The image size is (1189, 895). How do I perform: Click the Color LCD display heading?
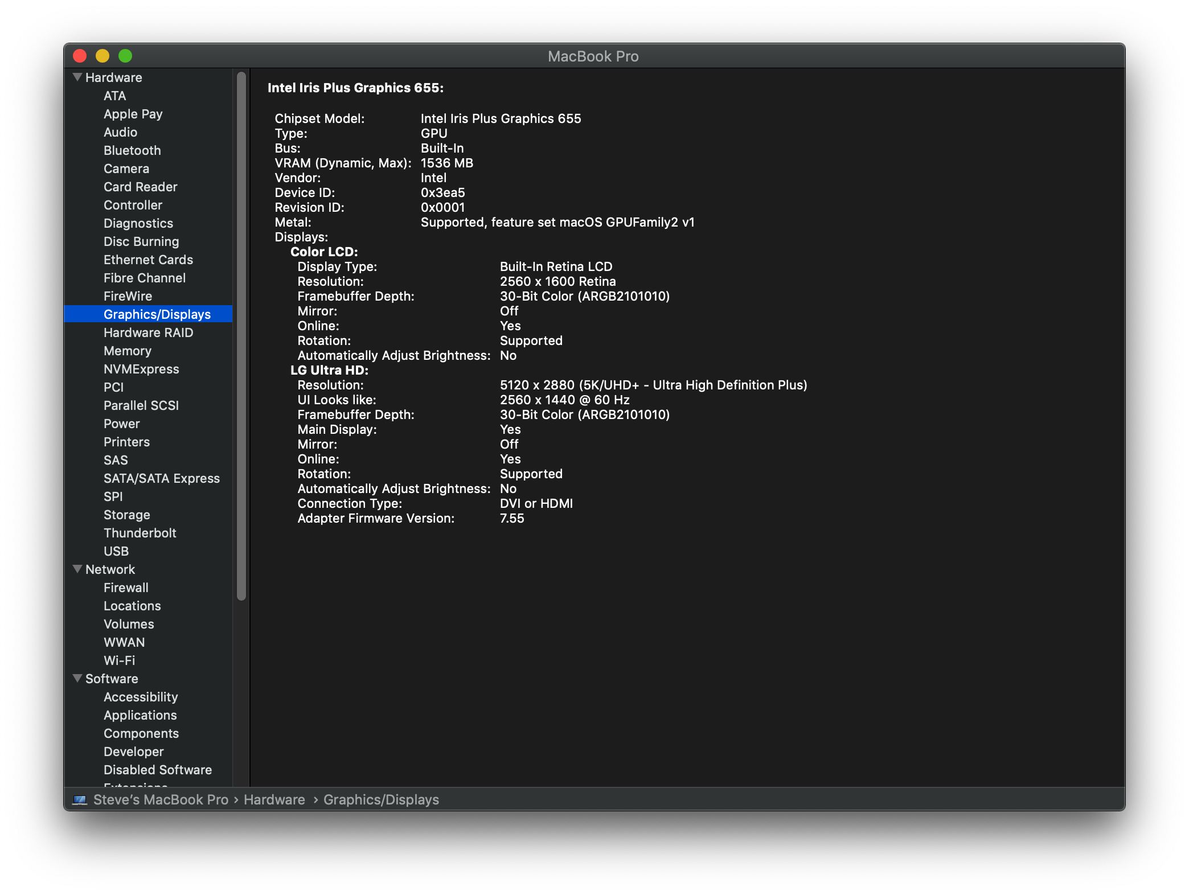click(324, 252)
